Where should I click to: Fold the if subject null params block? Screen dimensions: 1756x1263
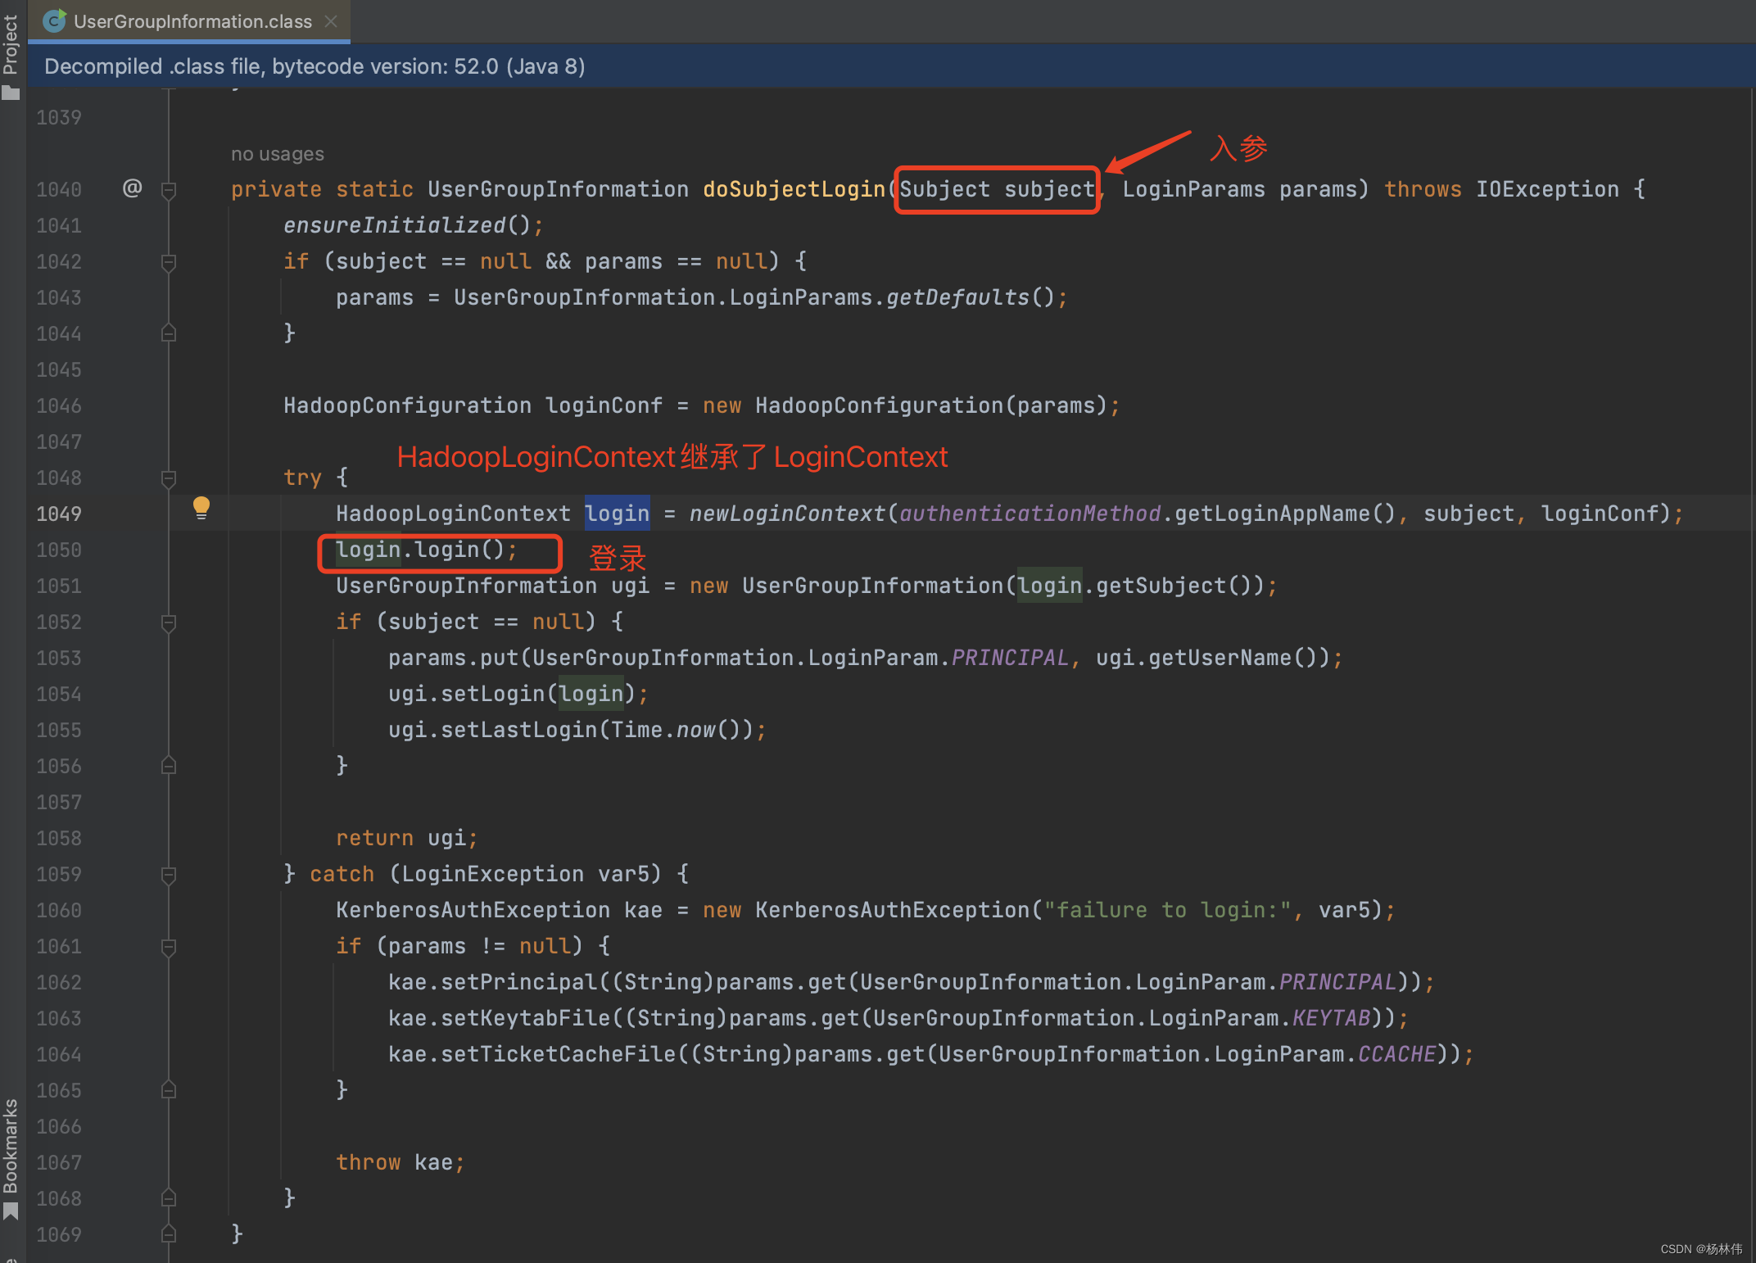point(169,262)
